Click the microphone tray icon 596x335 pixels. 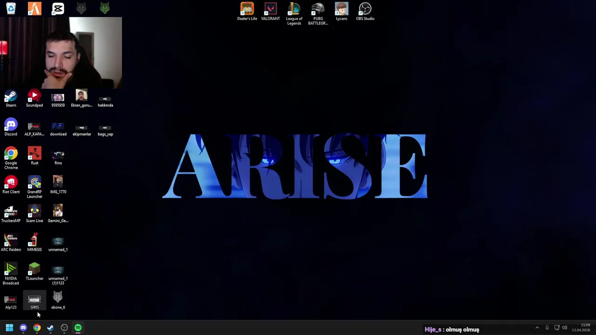coord(547,328)
